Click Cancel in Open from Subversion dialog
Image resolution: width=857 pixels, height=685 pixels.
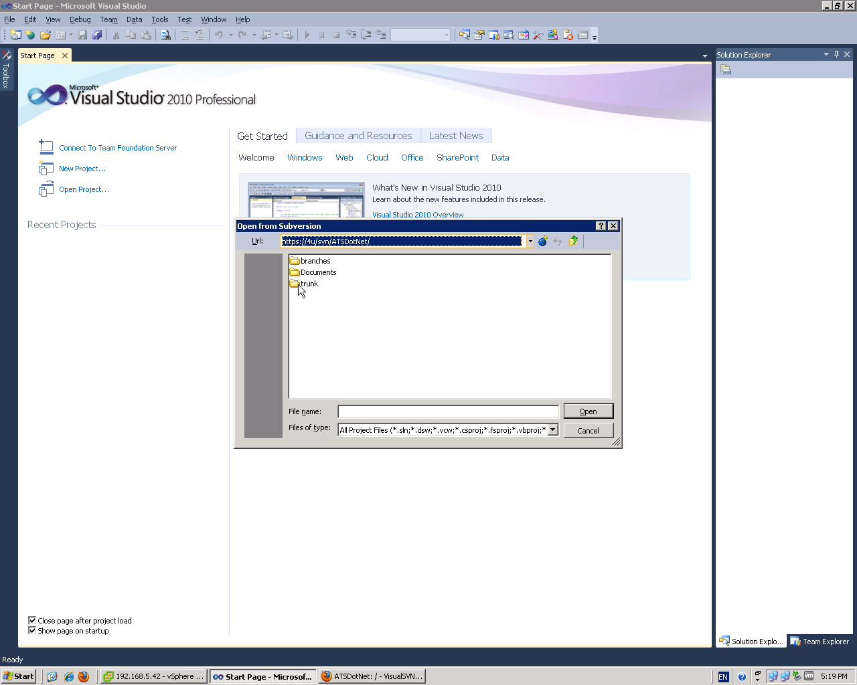tap(589, 430)
